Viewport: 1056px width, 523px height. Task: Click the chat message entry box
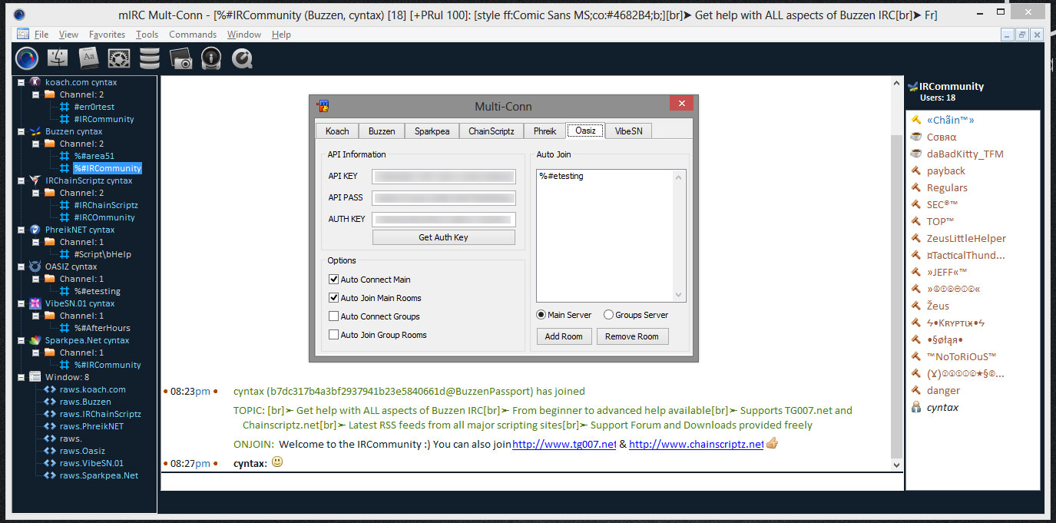pyautogui.click(x=531, y=482)
